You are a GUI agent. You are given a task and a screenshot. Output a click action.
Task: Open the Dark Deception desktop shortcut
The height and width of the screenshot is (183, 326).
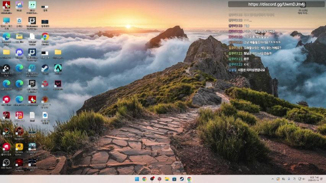point(19,131)
